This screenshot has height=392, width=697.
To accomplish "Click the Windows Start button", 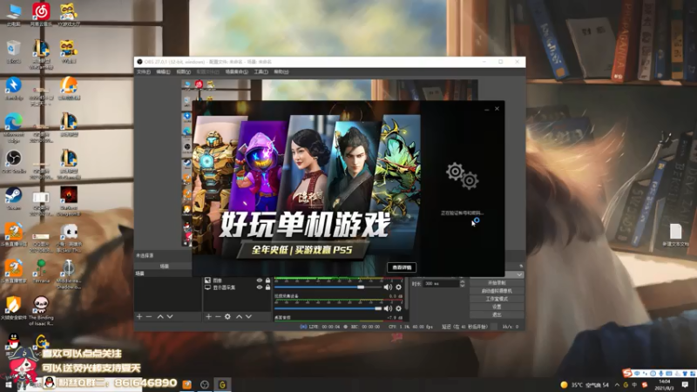I will coord(8,384).
